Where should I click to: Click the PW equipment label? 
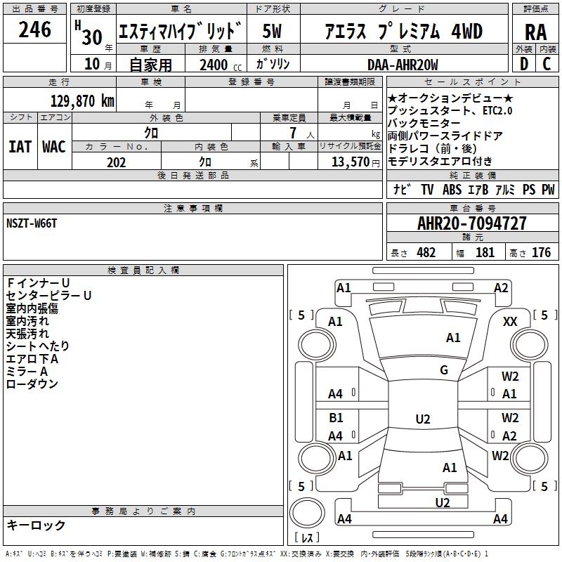coord(547,190)
